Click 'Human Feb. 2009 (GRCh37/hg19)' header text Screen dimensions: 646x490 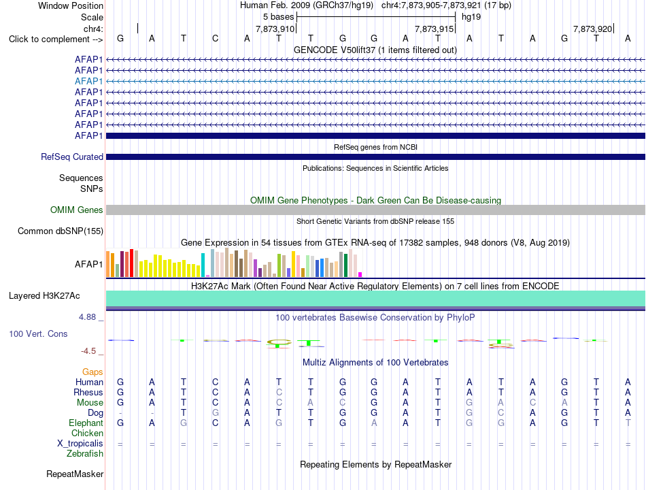[x=307, y=5]
